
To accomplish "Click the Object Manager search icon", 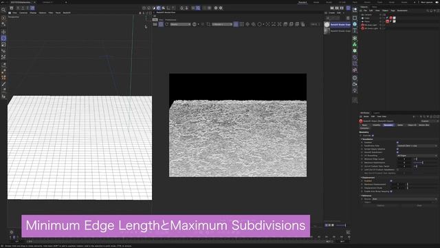I will [428, 11].
